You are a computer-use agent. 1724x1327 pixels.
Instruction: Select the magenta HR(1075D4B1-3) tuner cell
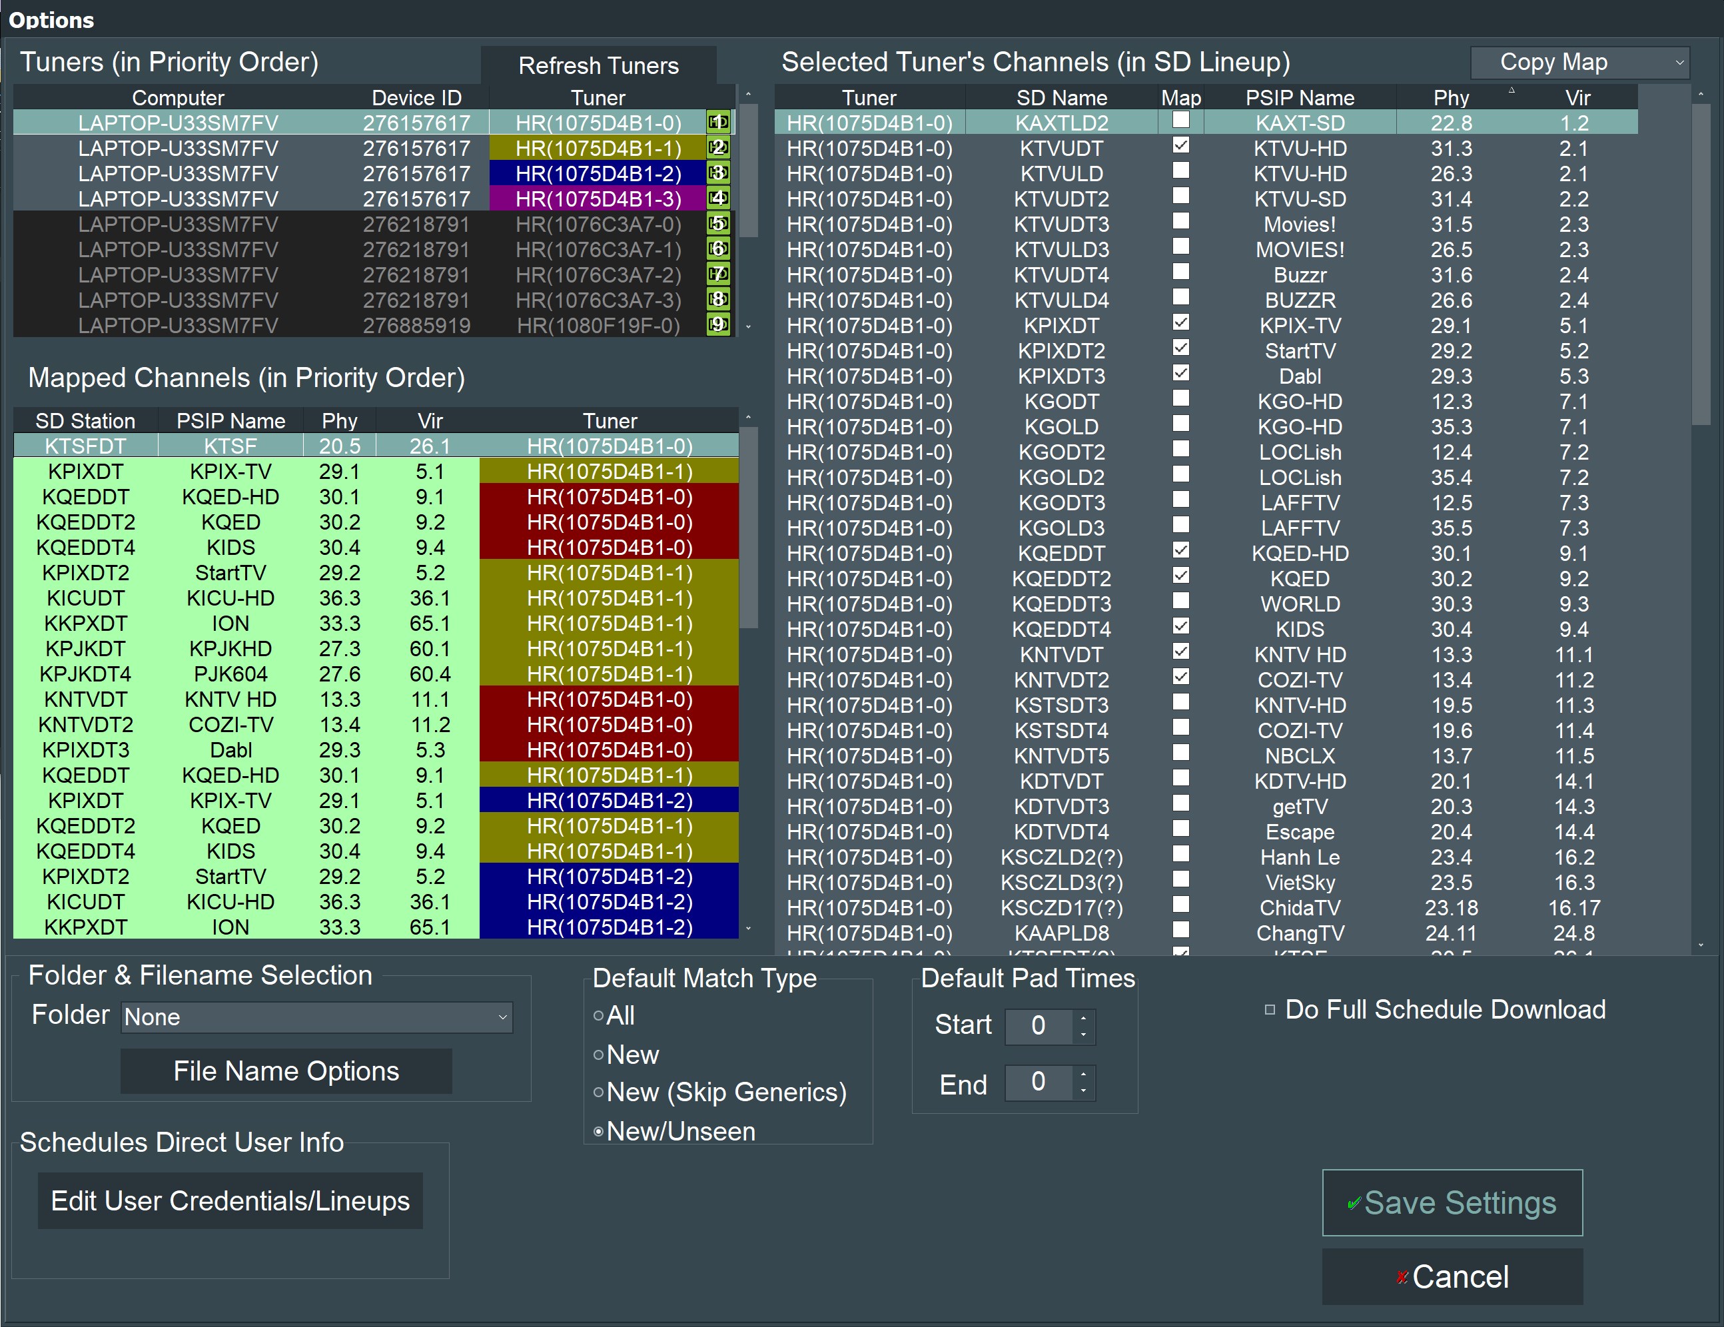coord(598,199)
